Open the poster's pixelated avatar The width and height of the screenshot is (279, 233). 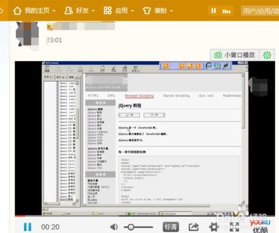click(27, 34)
